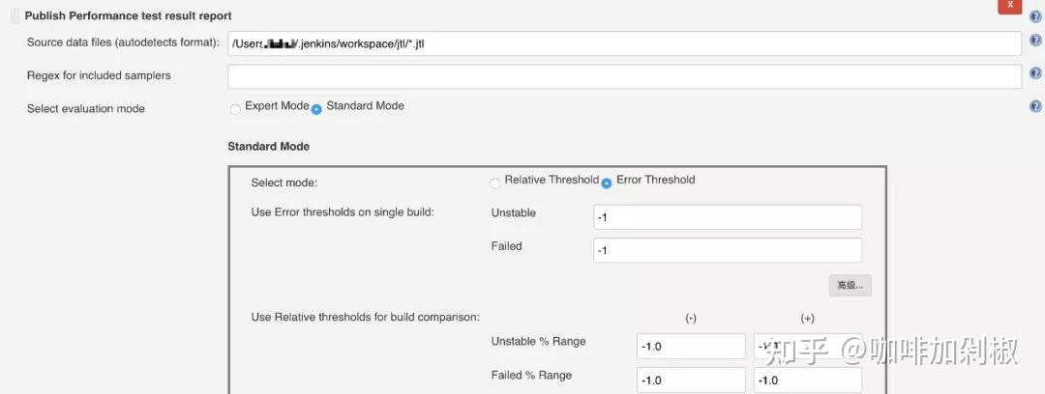Click Failed % Range positive field

(807, 380)
